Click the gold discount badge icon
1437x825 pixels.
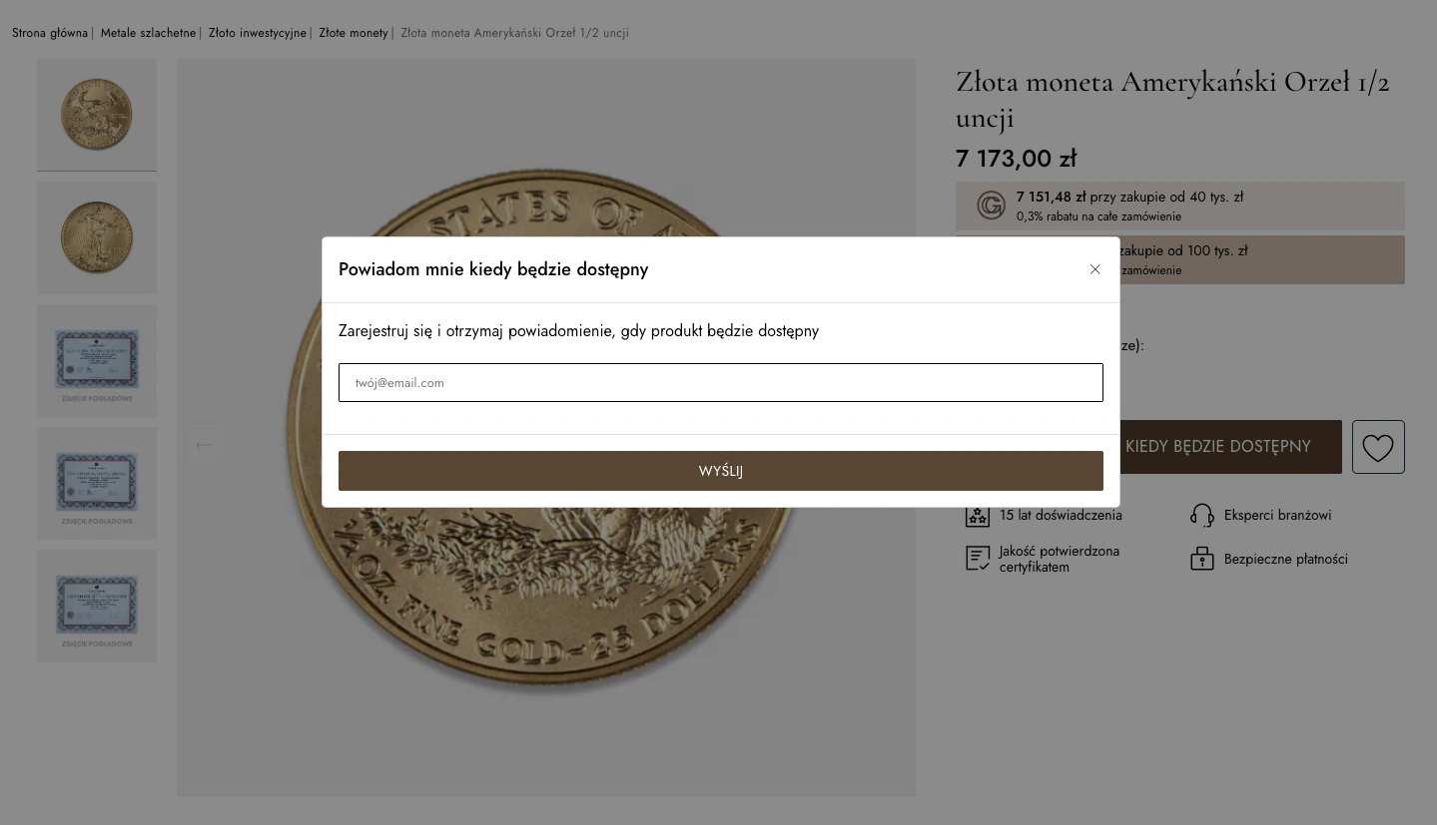(x=990, y=206)
